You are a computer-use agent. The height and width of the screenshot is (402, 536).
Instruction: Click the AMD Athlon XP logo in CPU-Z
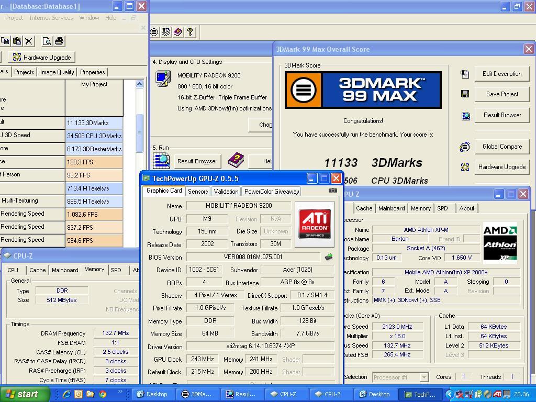(500, 243)
